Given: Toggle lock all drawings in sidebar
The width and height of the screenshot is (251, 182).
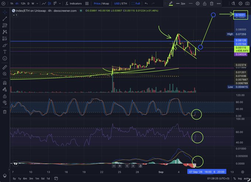Looking at the screenshot, I should [x=5, y=96].
